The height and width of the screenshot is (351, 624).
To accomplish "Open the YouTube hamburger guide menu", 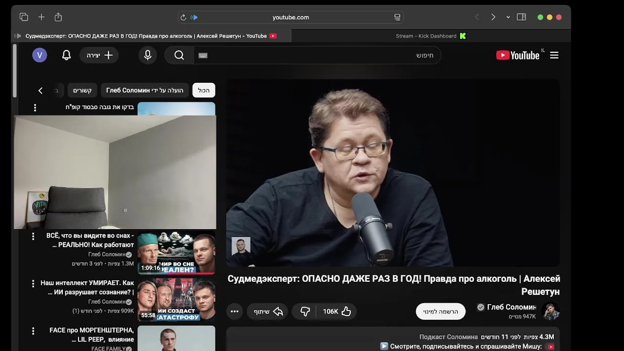I will [554, 55].
